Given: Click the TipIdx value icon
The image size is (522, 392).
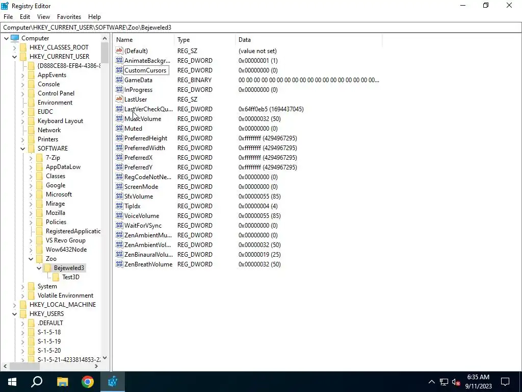Looking at the screenshot, I should tap(119, 206).
